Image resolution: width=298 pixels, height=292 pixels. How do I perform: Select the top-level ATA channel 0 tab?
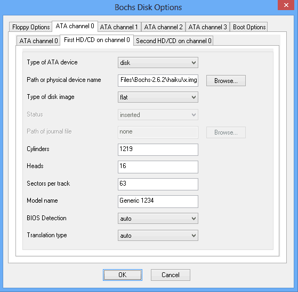(x=75, y=26)
